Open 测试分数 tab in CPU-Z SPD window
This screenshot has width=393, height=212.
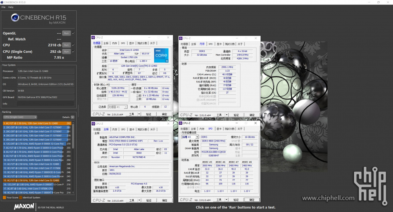tap(230, 129)
